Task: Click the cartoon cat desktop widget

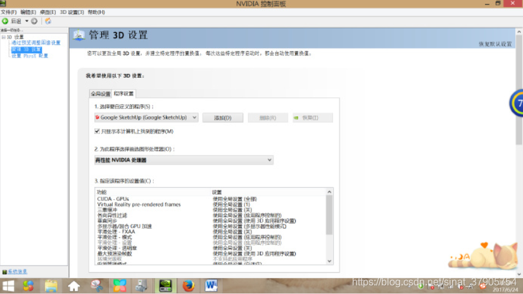Action: coord(483,255)
